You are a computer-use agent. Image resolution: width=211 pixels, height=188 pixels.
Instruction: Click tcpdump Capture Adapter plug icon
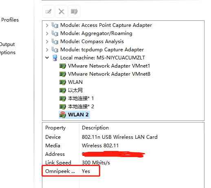click(55, 50)
